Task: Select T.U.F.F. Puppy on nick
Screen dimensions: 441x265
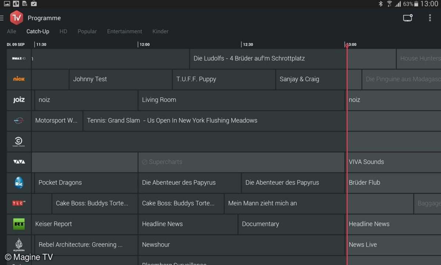Action: click(x=224, y=79)
